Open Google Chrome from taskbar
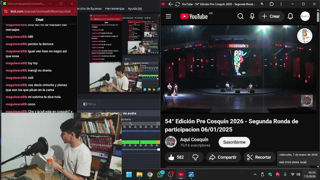320x180 pixels. (x=150, y=174)
